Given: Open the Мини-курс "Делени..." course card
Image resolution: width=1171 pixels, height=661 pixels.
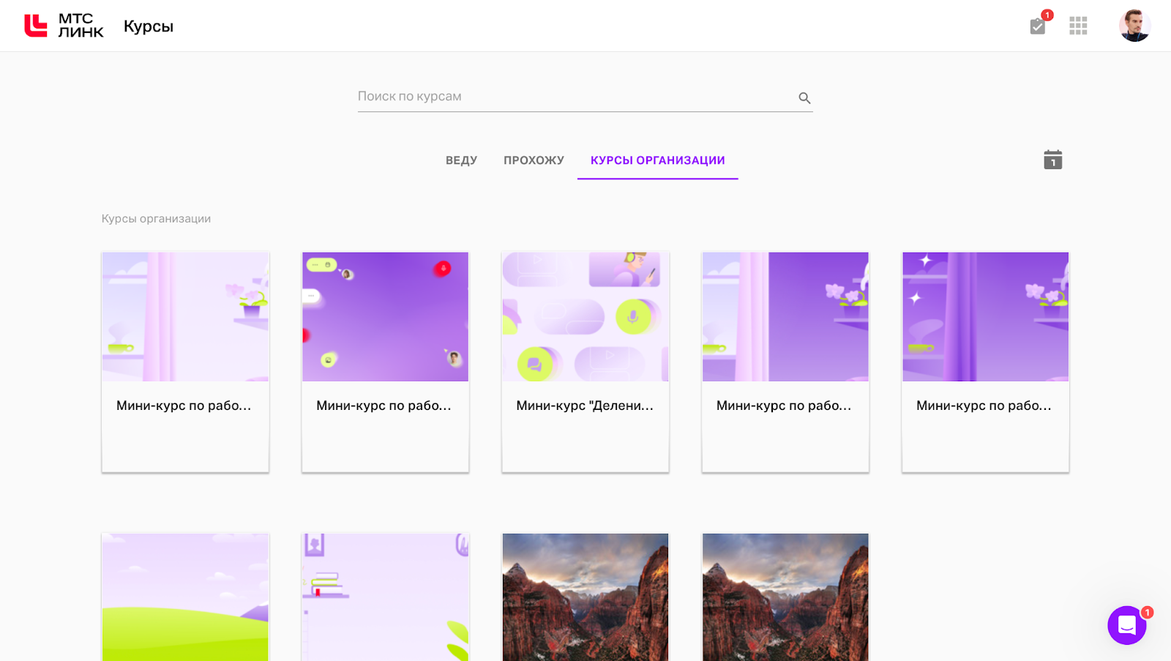Looking at the screenshot, I should coord(585,362).
